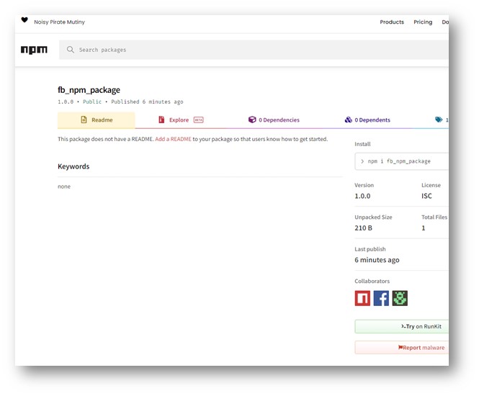479x396 pixels.
Task: Click the fb_npm_package title
Action: coord(89,90)
